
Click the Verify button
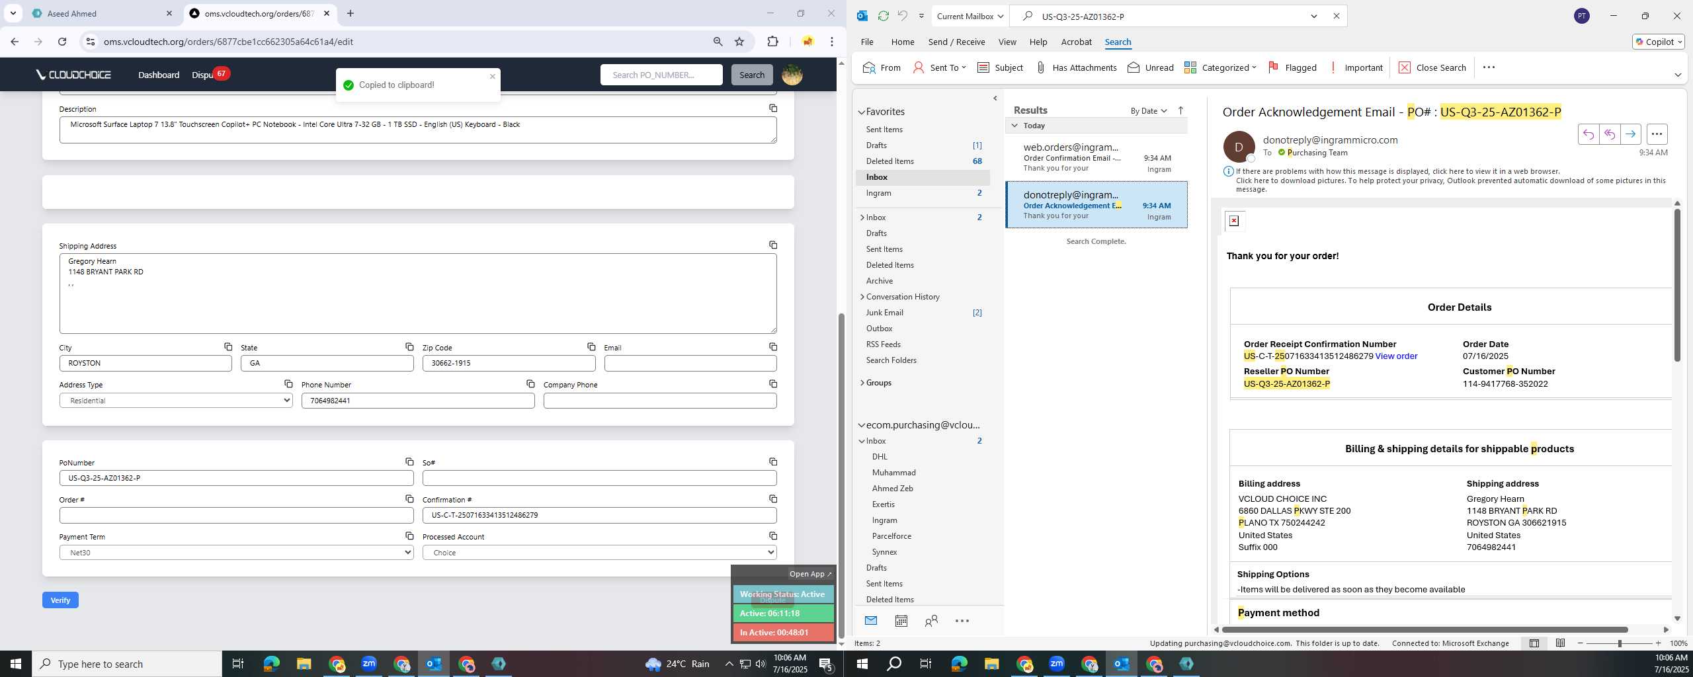pos(60,600)
